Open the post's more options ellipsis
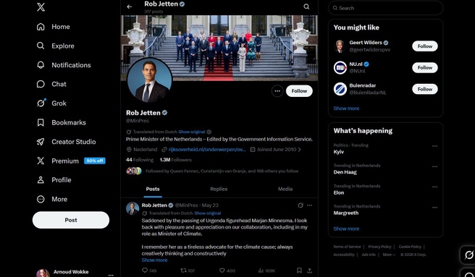This screenshot has width=475, height=277. coord(310,205)
